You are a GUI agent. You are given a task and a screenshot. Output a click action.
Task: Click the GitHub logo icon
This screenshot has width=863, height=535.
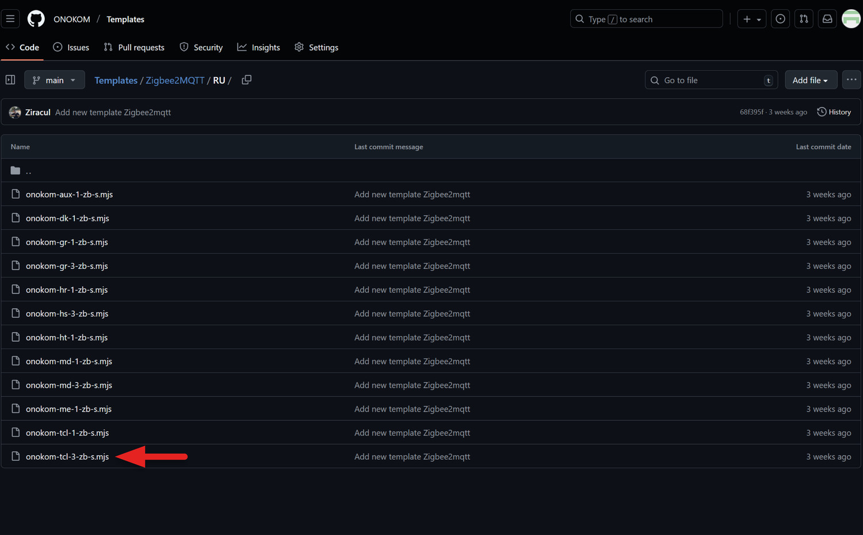point(36,19)
